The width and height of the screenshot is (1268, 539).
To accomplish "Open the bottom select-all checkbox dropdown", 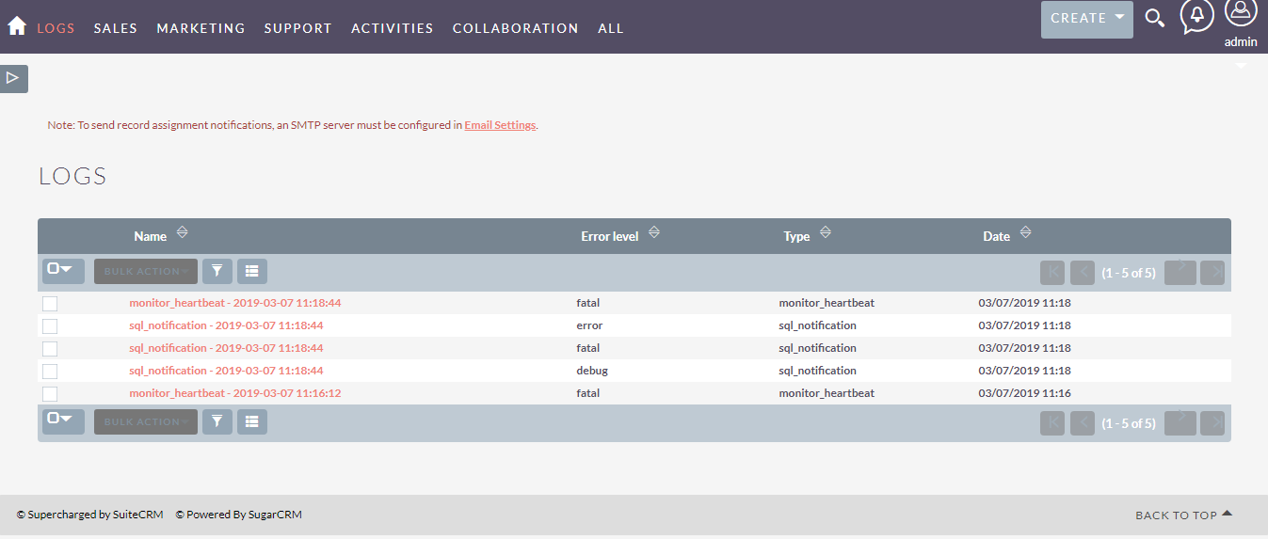I will pos(63,420).
